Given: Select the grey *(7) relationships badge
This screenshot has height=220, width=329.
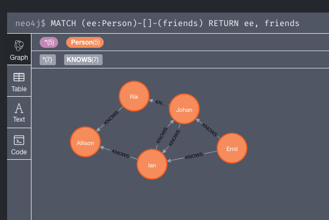Looking at the screenshot, I should [x=48, y=60].
